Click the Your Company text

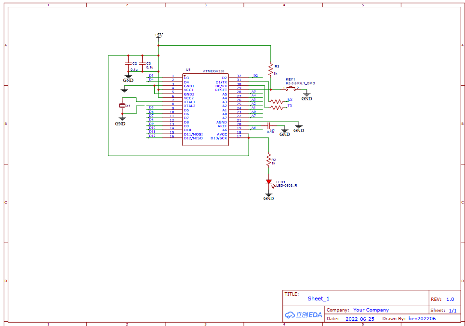tap(371, 310)
